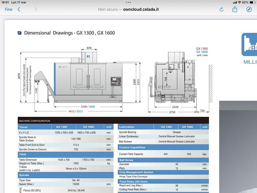Screen dimensions: 257x193
Task: Click the blue milling machine icon
Action: click(249, 44)
